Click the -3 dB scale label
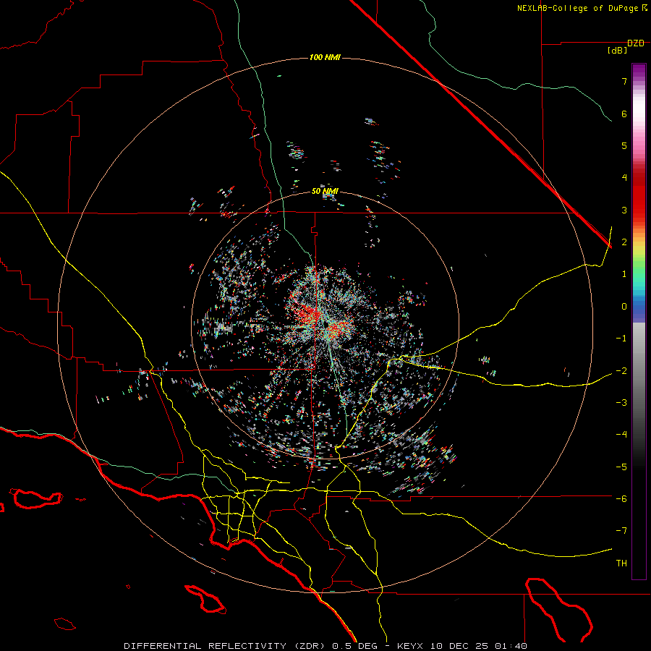 (621, 403)
